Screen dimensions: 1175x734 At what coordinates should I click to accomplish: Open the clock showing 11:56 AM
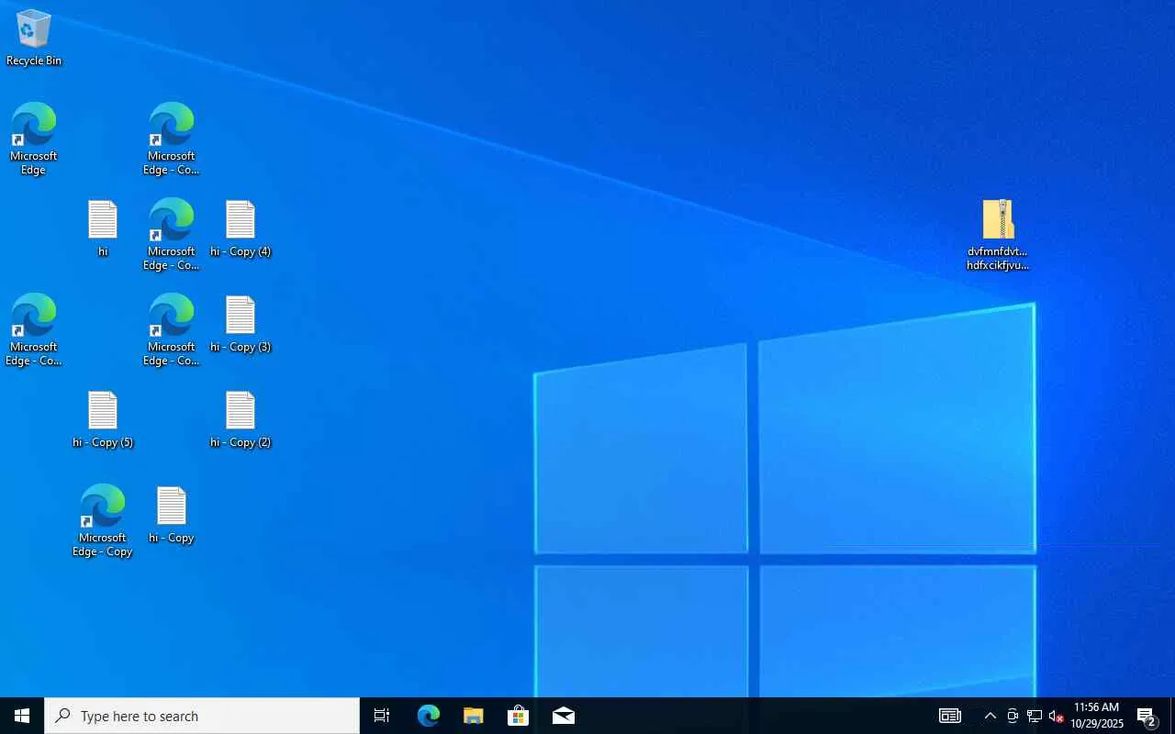pyautogui.click(x=1097, y=716)
